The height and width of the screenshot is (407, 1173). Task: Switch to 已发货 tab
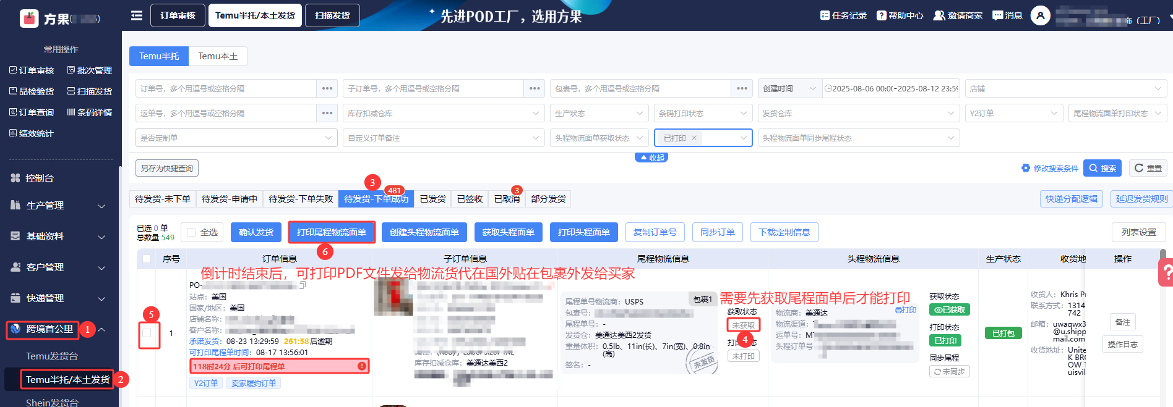(432, 199)
